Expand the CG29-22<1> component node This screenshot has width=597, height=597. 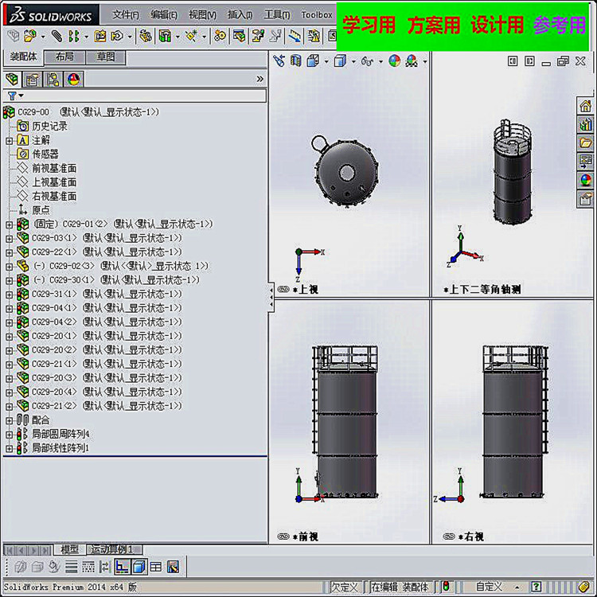click(9, 253)
